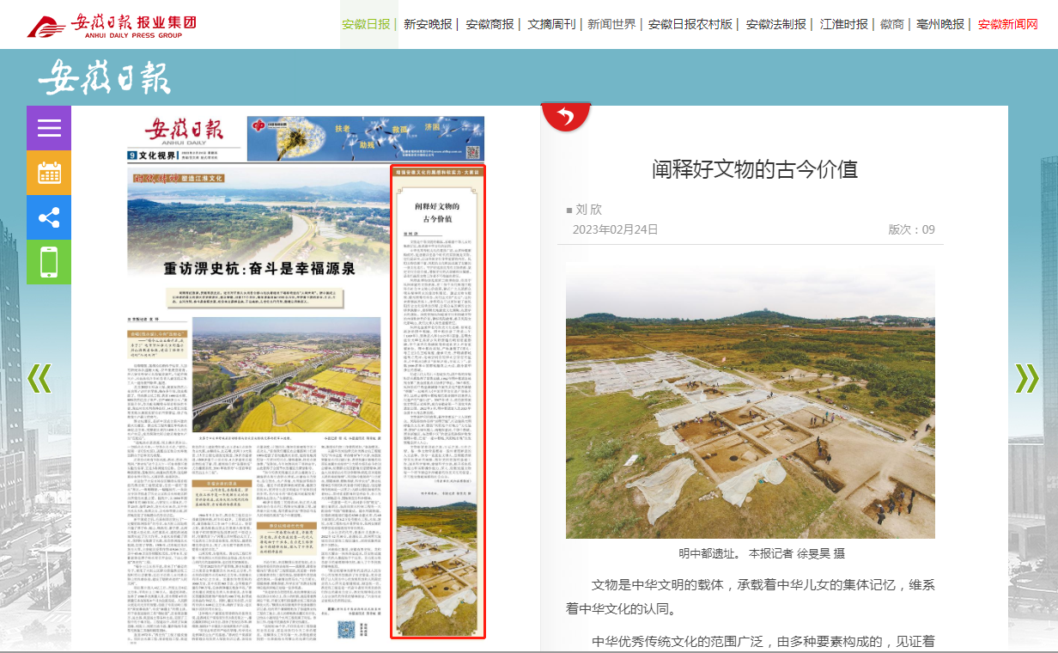Screen dimensions: 1058x653
Task: Open the 安徽日报农村版 link
Action: pyautogui.click(x=690, y=24)
